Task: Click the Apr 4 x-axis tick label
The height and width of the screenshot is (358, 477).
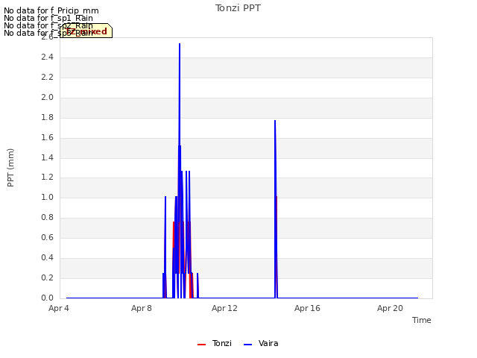Action: tap(59, 308)
